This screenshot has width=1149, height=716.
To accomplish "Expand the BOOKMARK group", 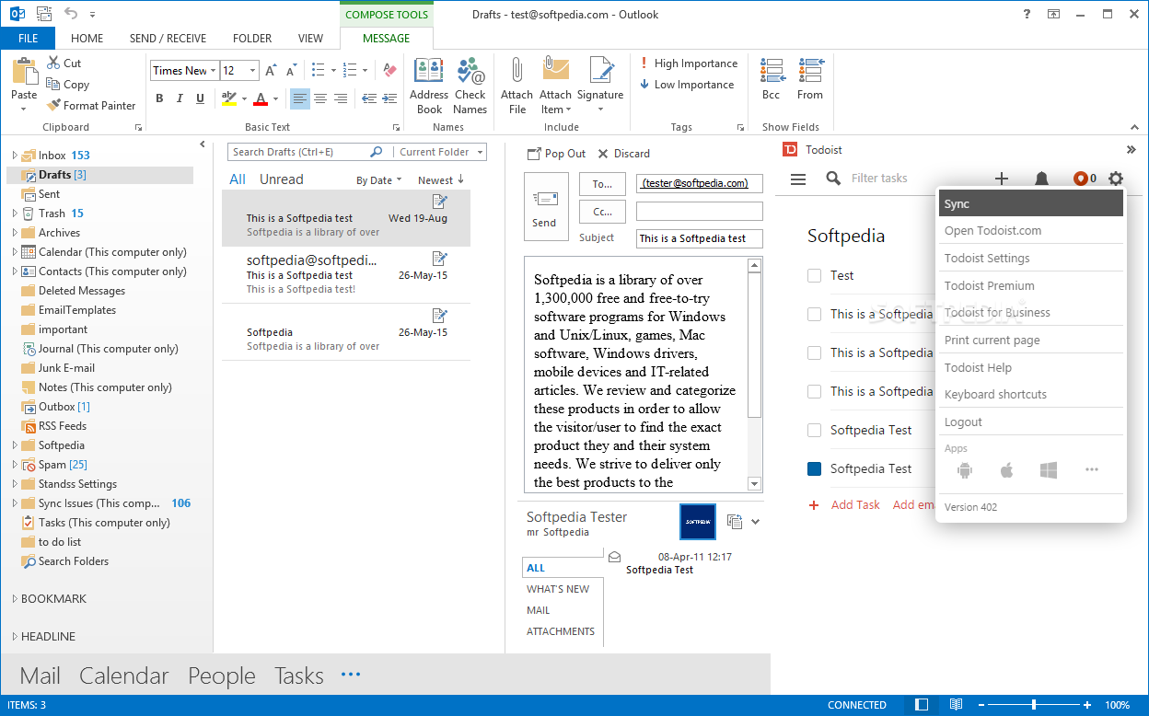I will (15, 599).
